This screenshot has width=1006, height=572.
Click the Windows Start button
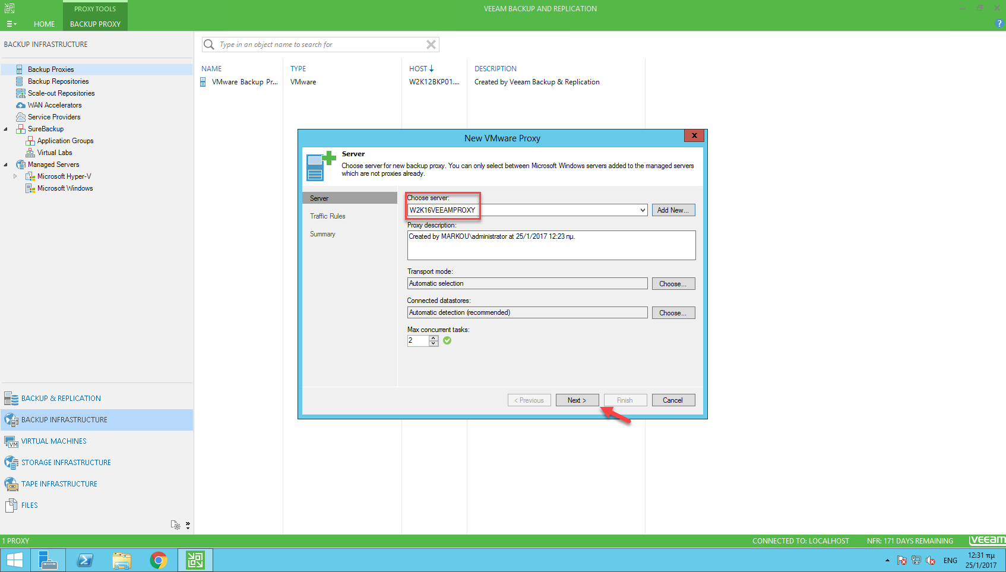click(15, 560)
